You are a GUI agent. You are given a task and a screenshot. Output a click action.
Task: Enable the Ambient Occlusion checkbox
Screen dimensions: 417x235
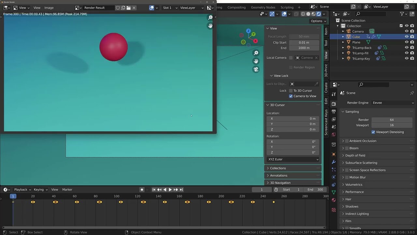coord(347,141)
